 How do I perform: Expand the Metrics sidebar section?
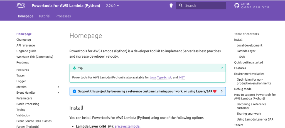pos(58,87)
